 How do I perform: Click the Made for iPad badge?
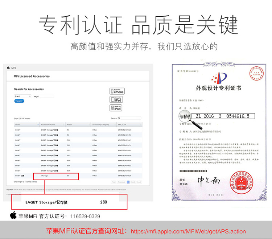click(x=116, y=99)
